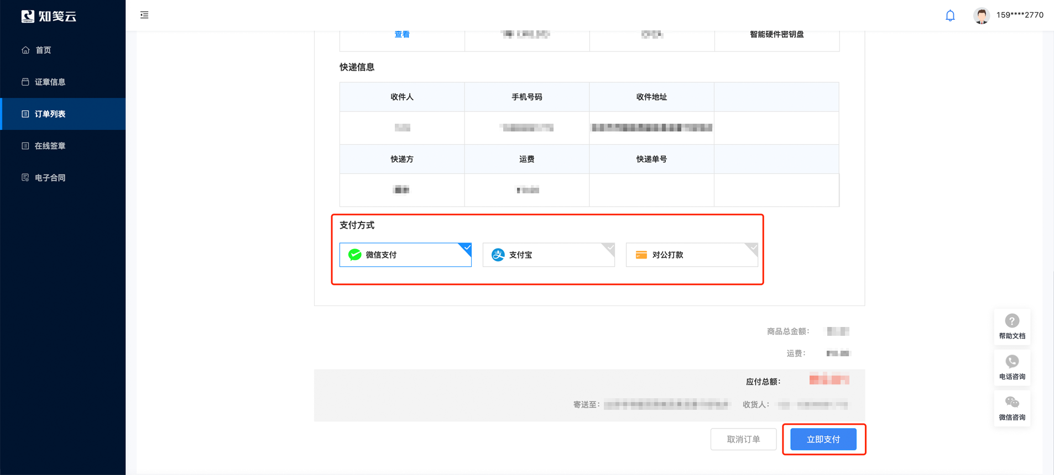Image resolution: width=1054 pixels, height=475 pixels.
Task: Click the 立即支付 button
Action: (x=823, y=439)
